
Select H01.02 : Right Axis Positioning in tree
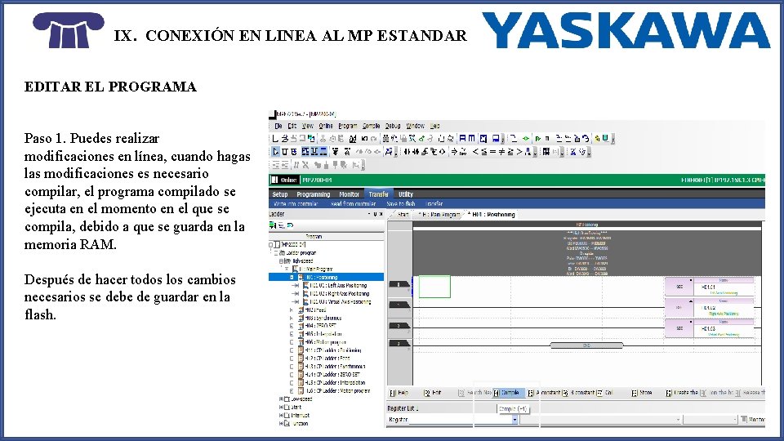pos(340,293)
